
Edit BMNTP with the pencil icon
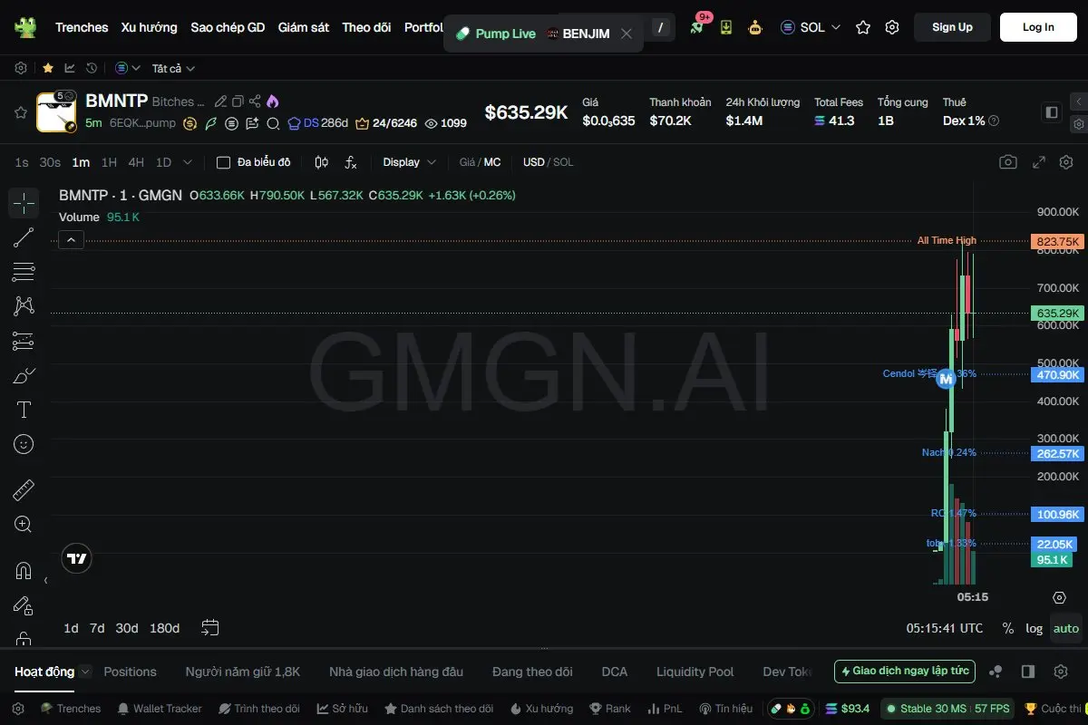pyautogui.click(x=220, y=101)
